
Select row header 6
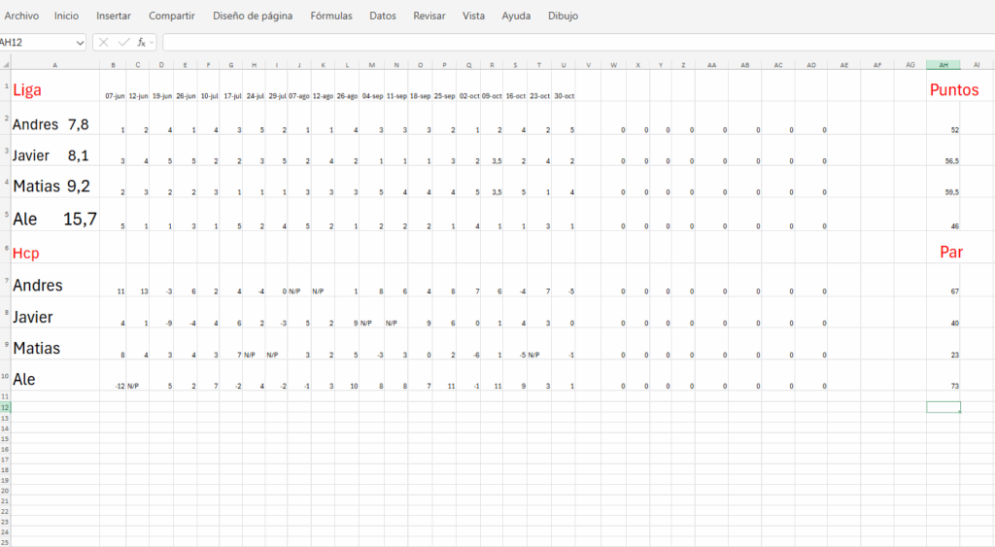click(5, 249)
